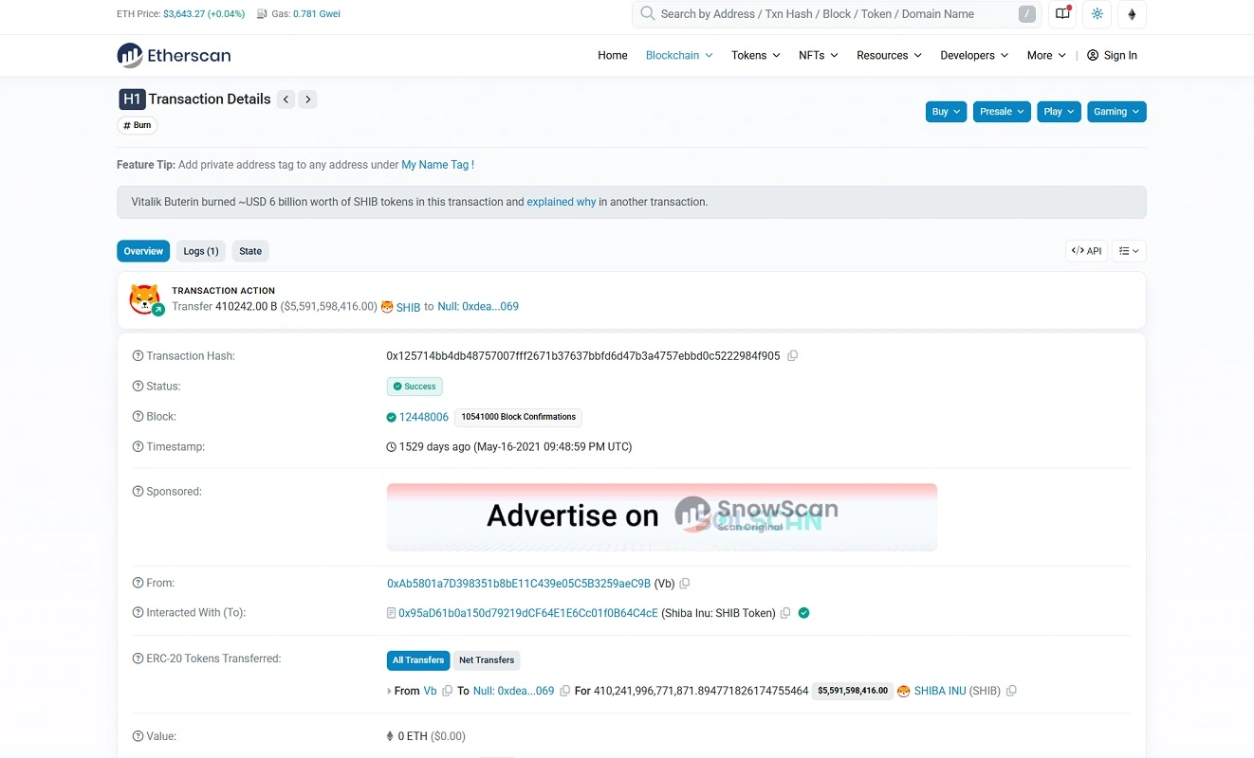1254x758 pixels.
Task: Click From help question icon
Action: pos(138,584)
